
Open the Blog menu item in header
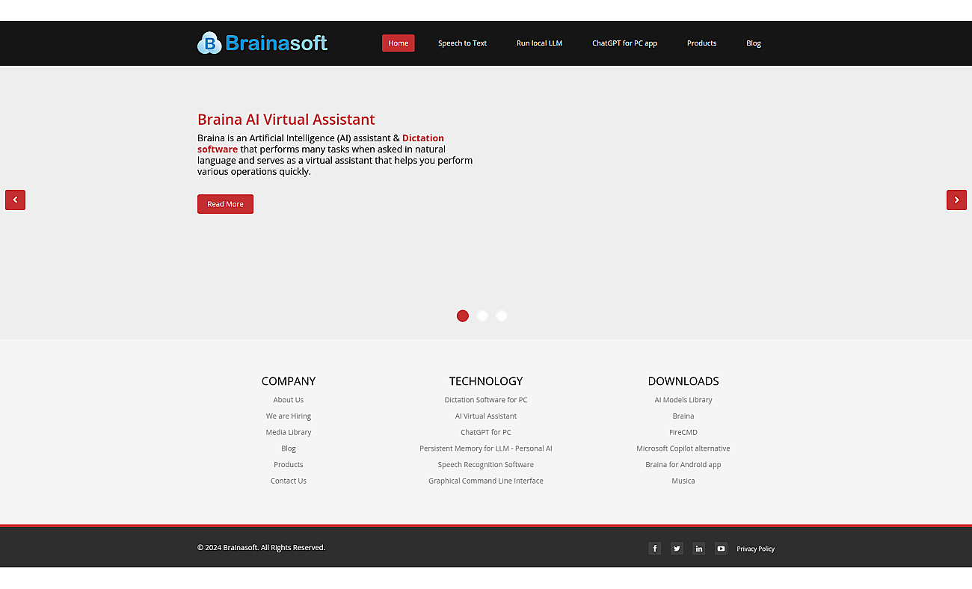[754, 43]
